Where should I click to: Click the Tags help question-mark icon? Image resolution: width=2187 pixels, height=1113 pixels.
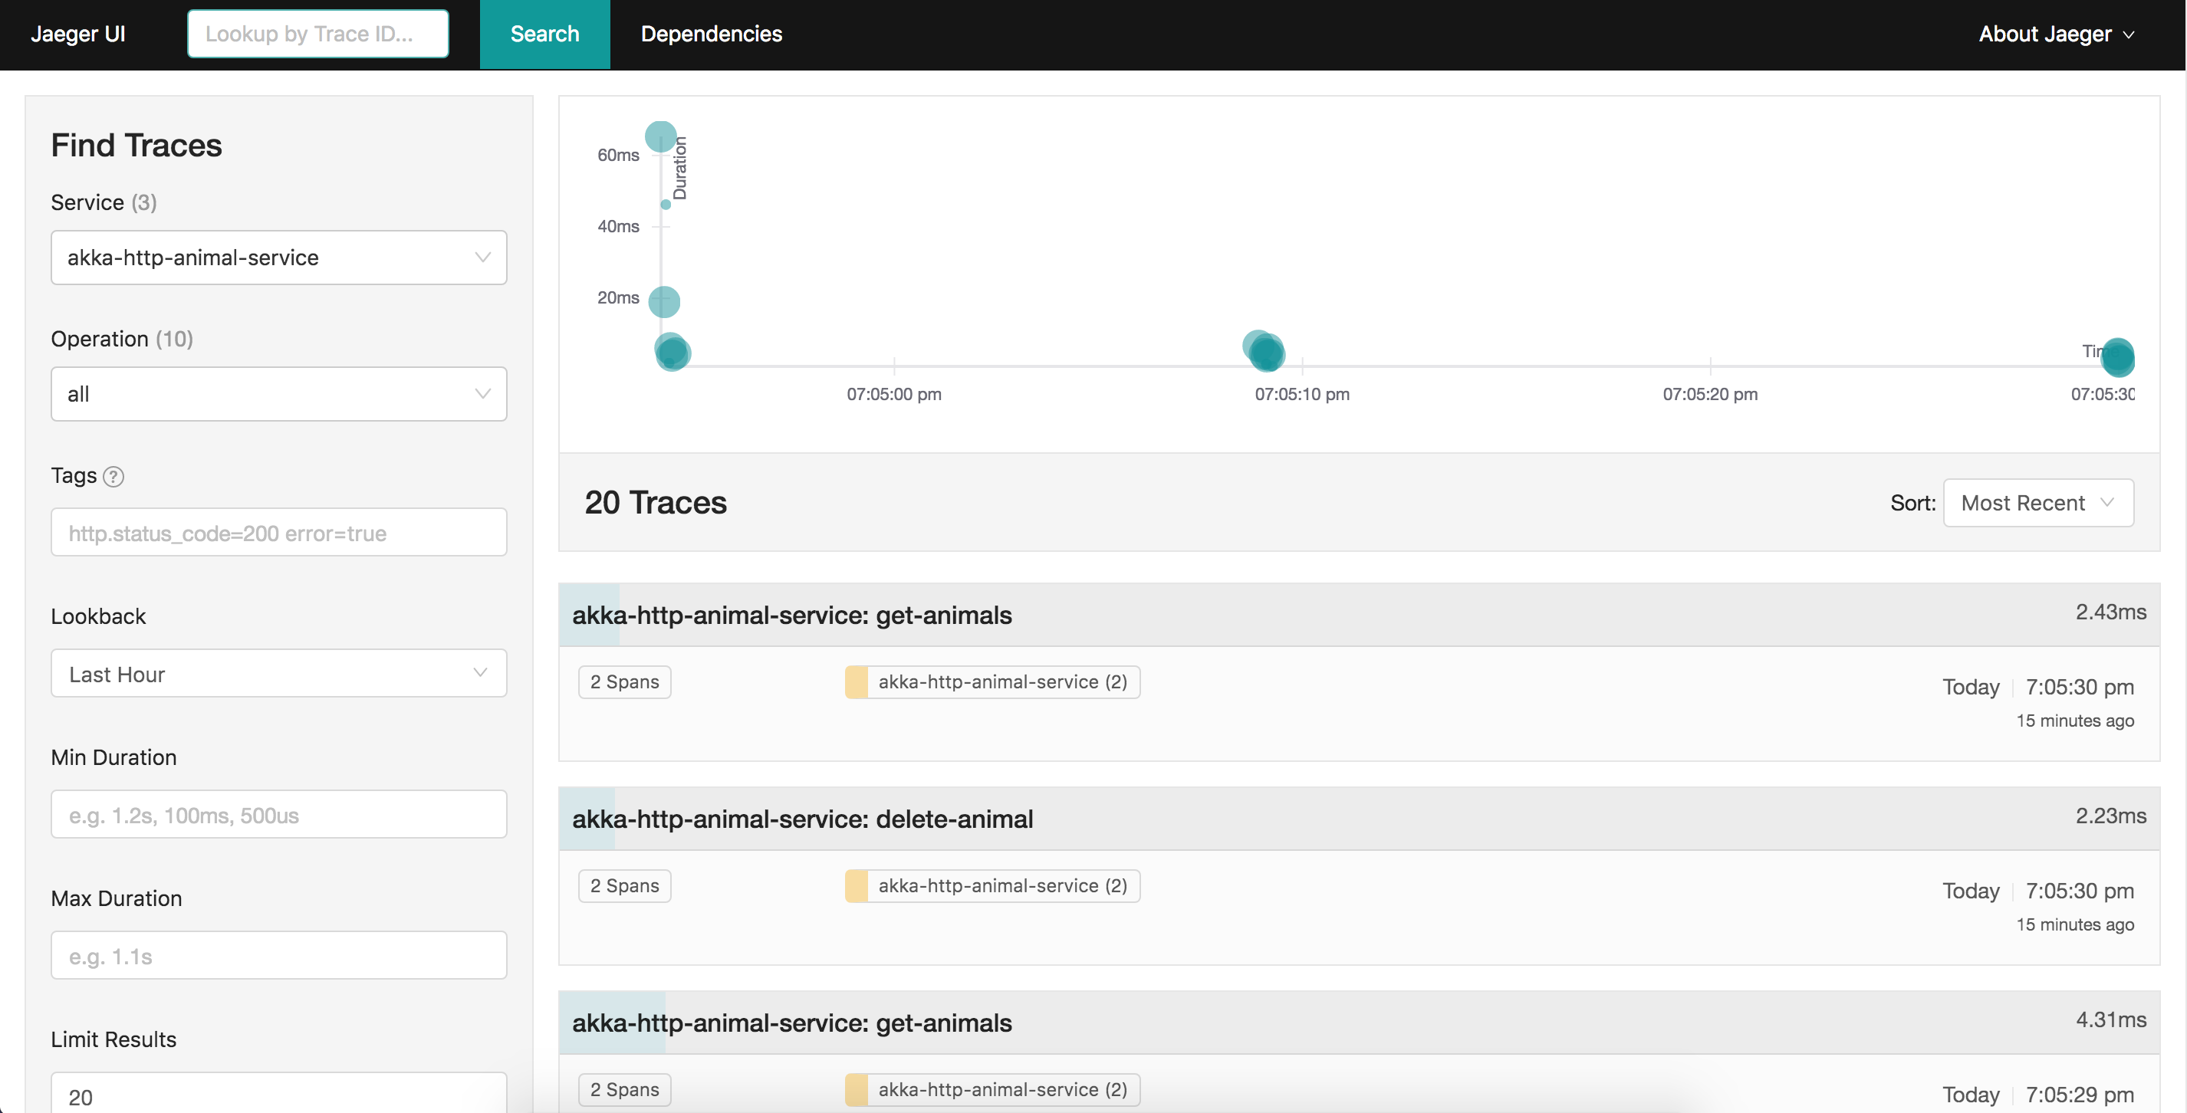point(113,476)
